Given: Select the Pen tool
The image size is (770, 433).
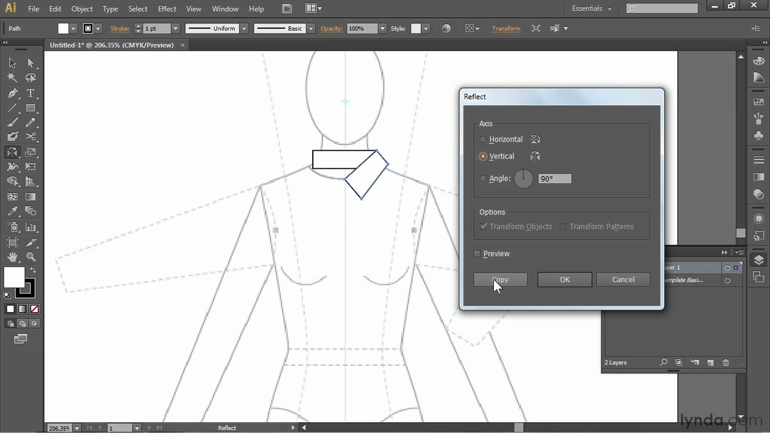Looking at the screenshot, I should click(x=12, y=93).
